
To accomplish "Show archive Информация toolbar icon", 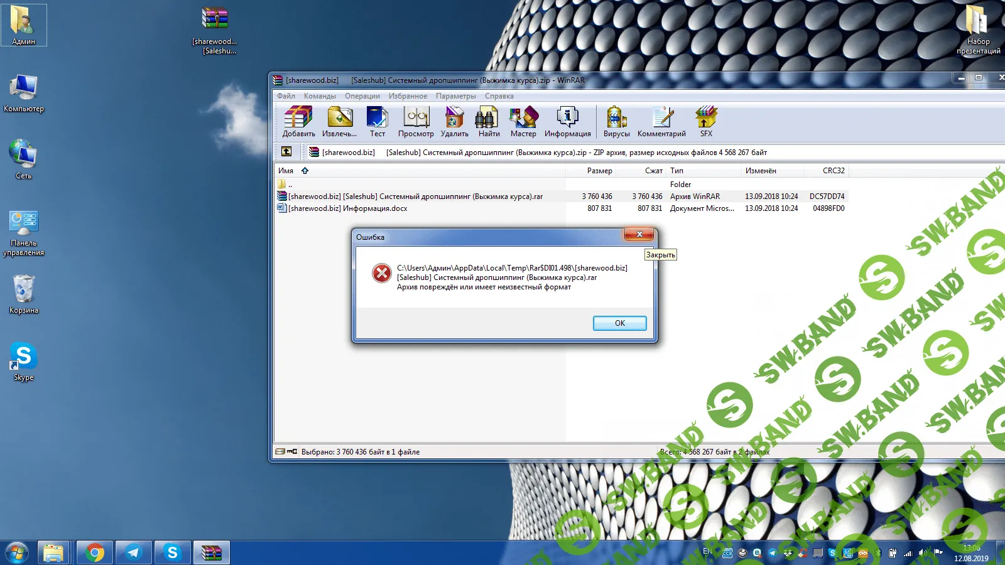I will [567, 121].
